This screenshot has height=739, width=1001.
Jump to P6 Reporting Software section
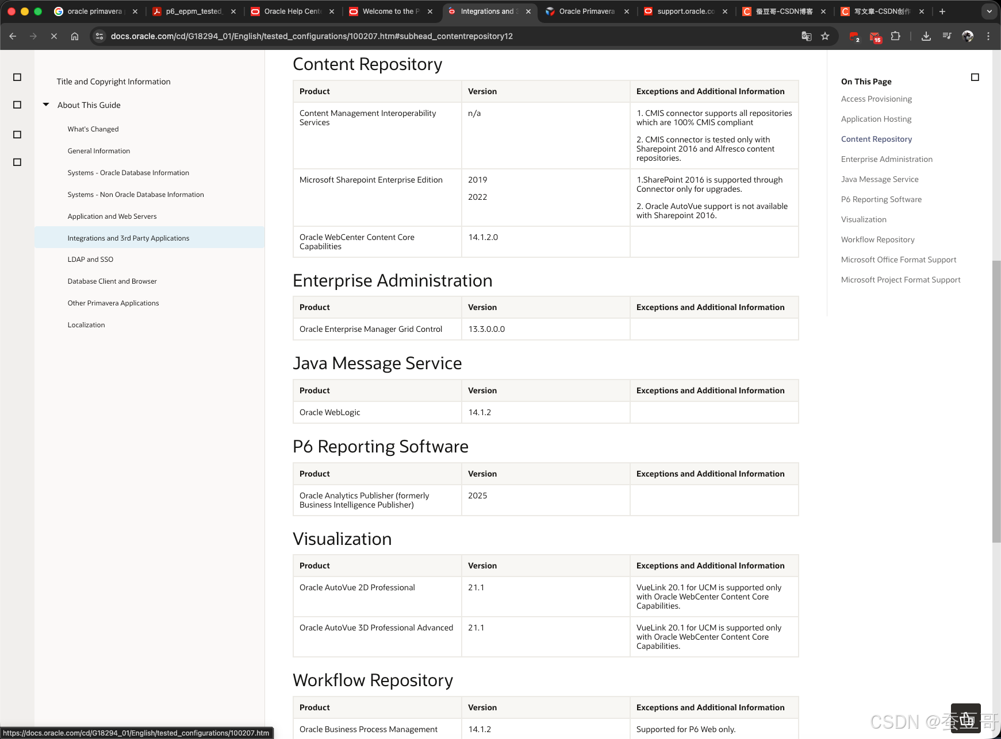(x=881, y=200)
